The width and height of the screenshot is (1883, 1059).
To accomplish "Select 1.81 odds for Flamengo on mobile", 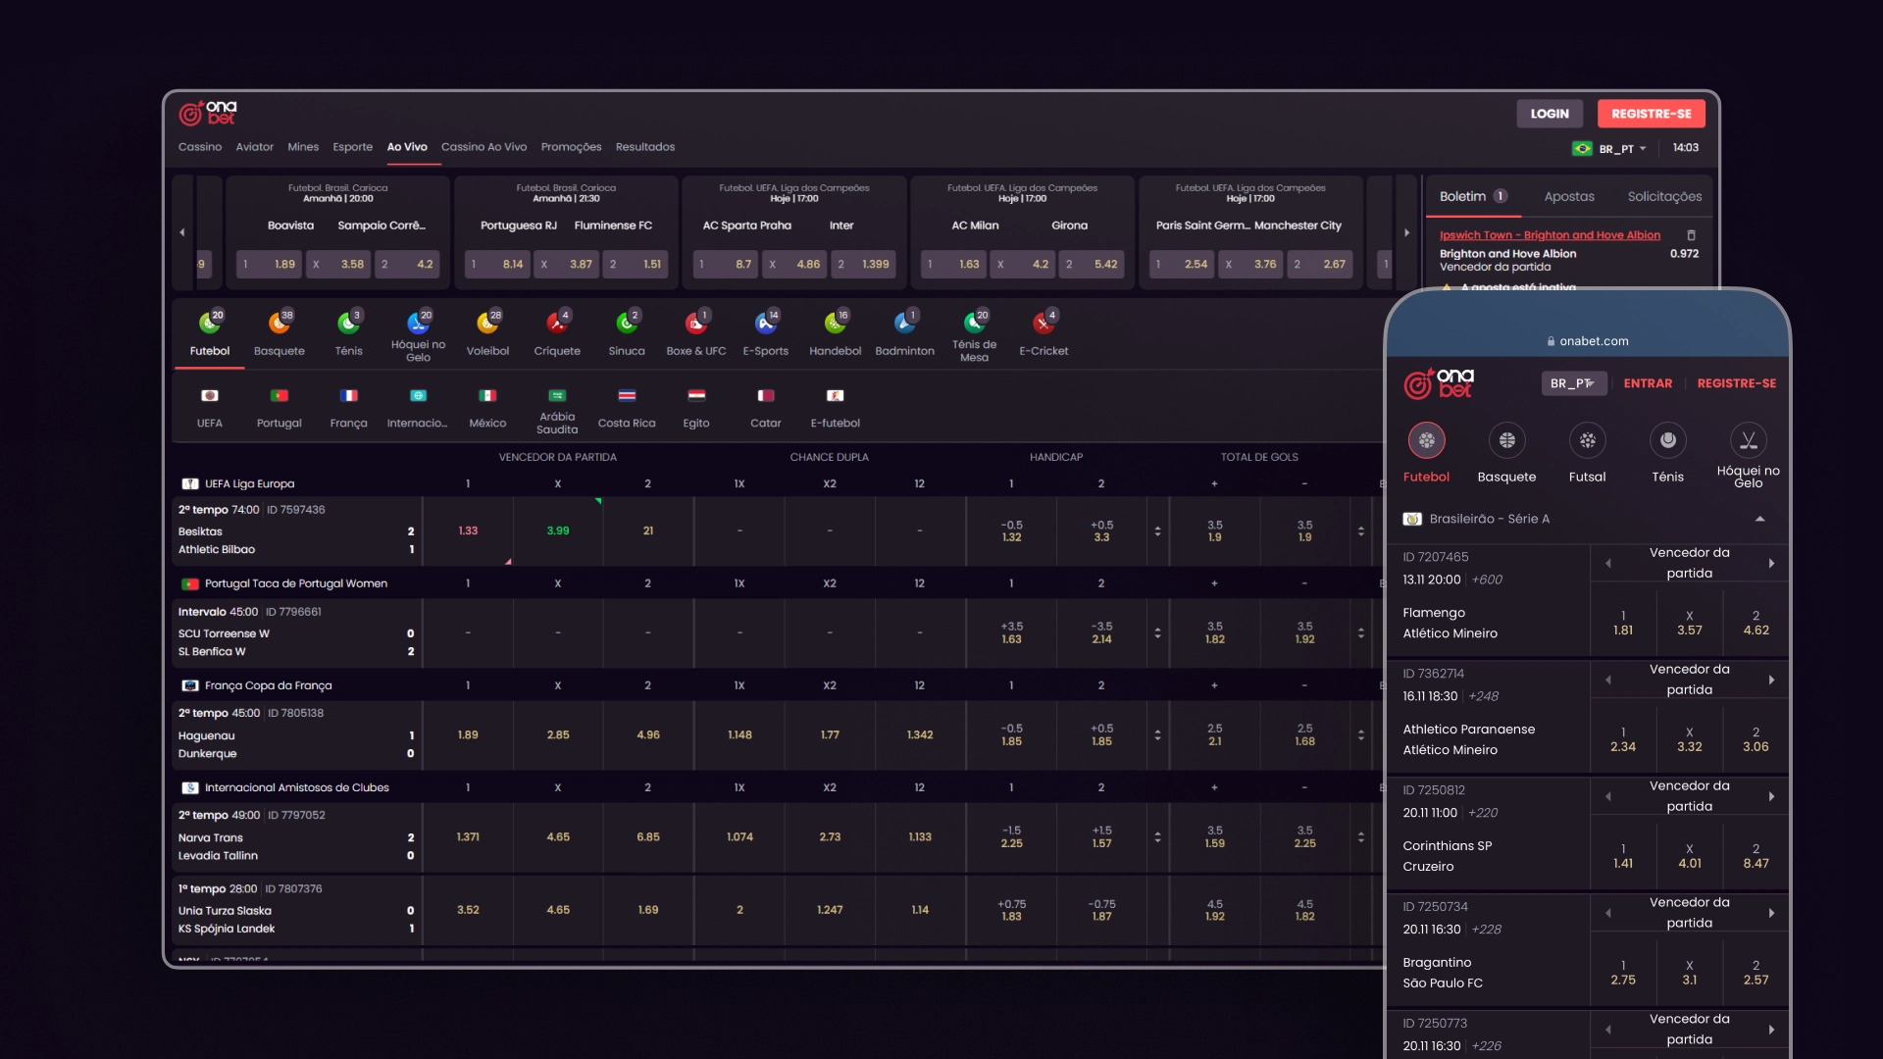I will (1623, 624).
